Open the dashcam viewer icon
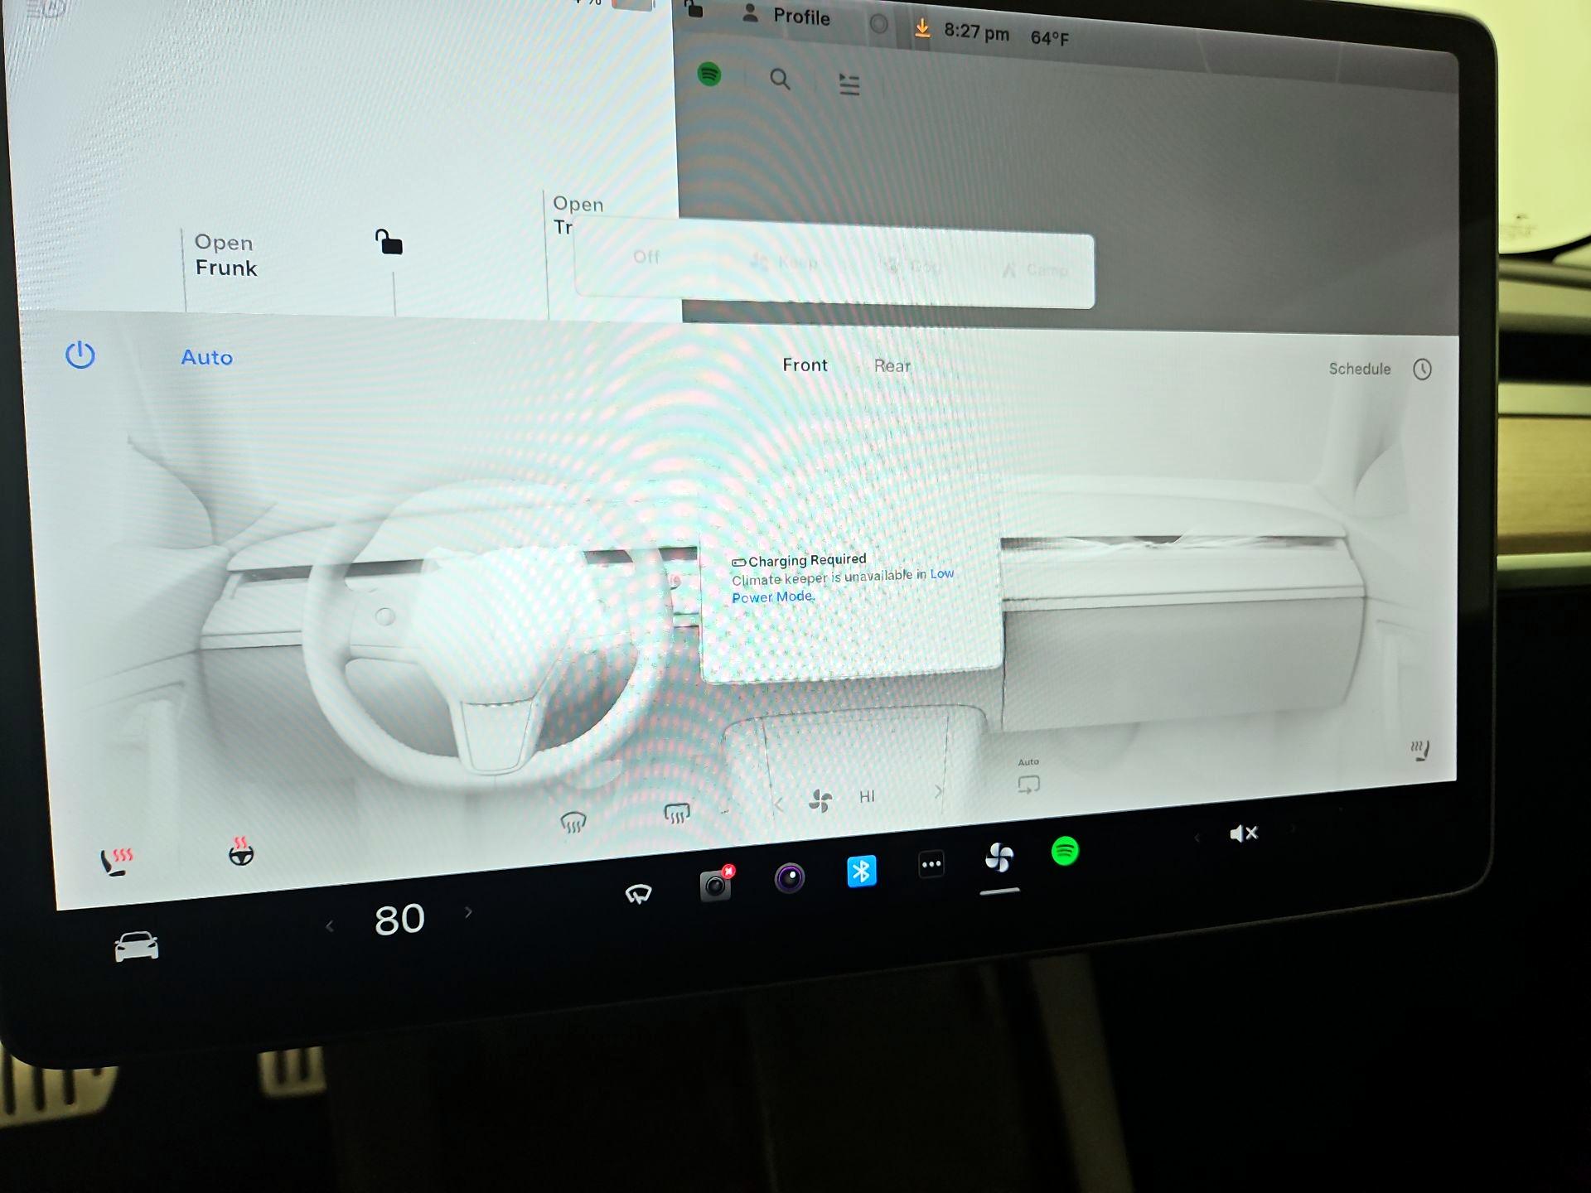 [713, 885]
